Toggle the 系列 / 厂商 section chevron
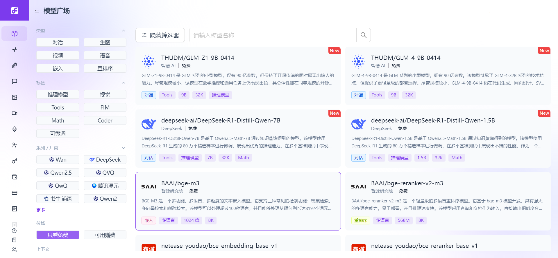 point(124,148)
